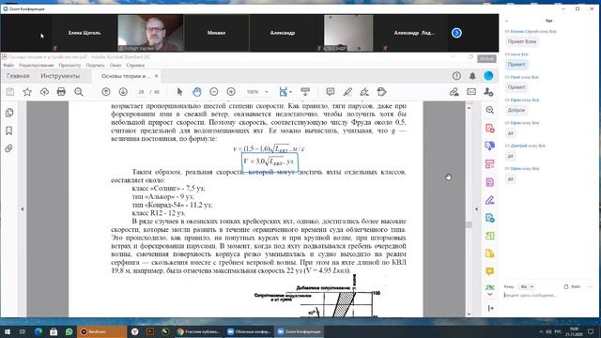Select the Hand pan tool

[x=197, y=92]
